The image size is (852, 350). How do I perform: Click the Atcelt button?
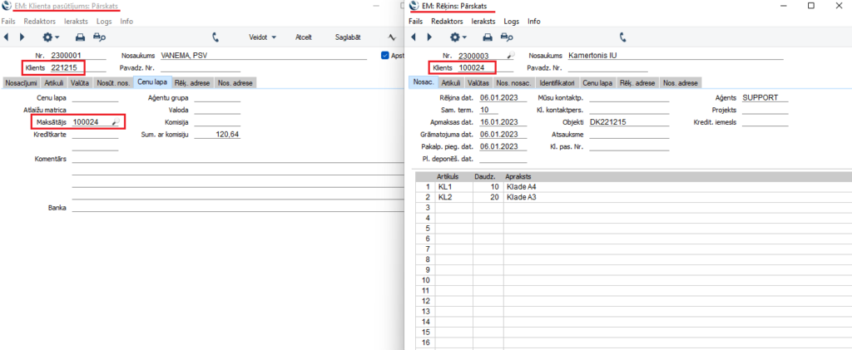click(x=304, y=37)
